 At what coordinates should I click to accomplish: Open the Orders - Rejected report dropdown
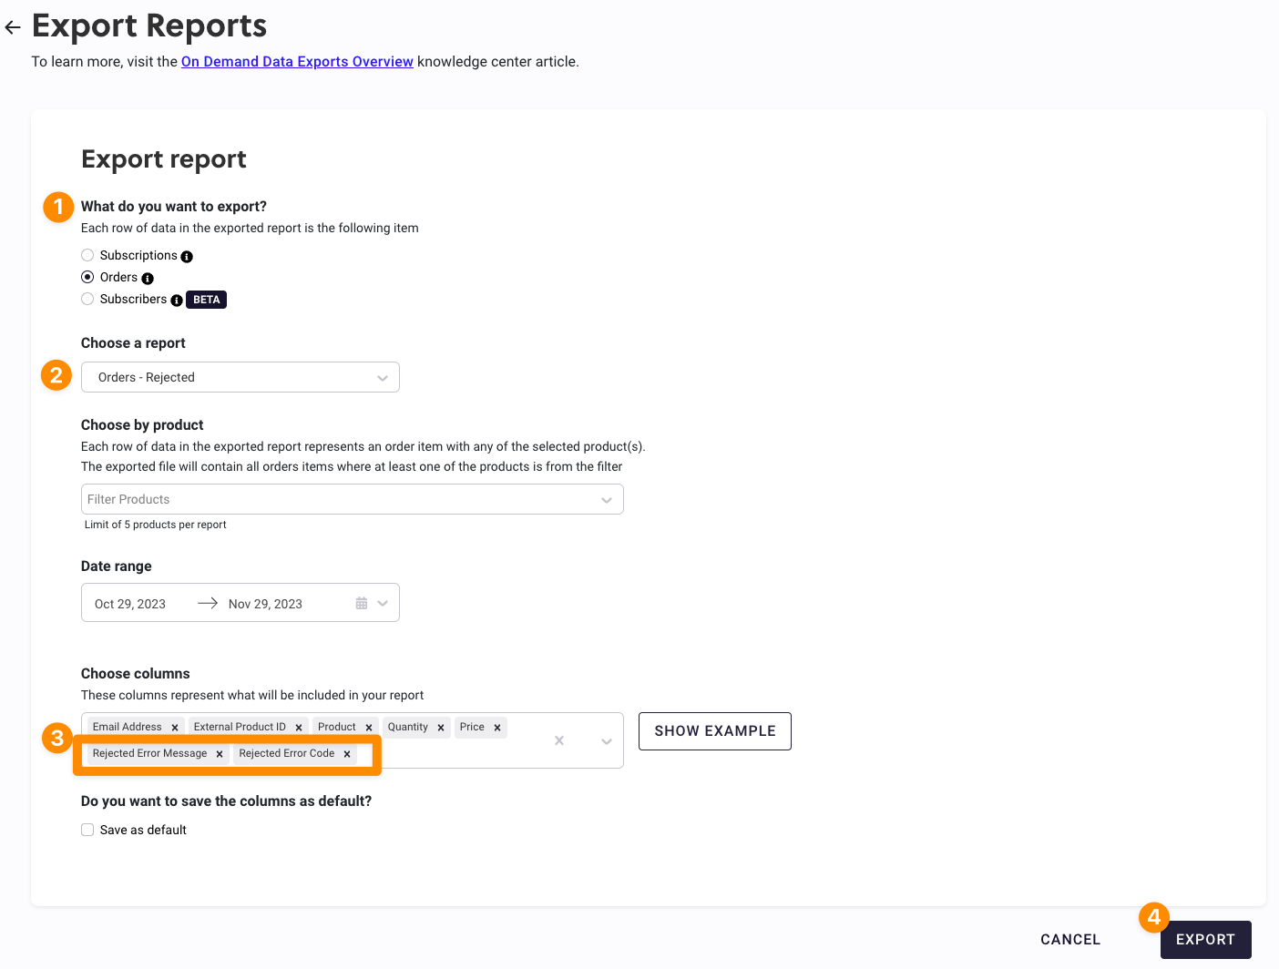tap(240, 377)
